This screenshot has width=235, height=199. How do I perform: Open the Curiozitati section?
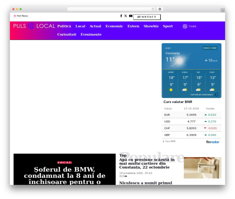[x=67, y=34]
